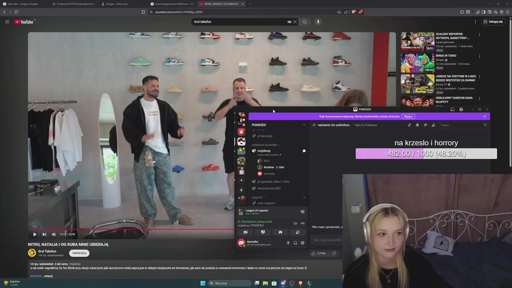Open czat-zespół-r text channel

266,203
